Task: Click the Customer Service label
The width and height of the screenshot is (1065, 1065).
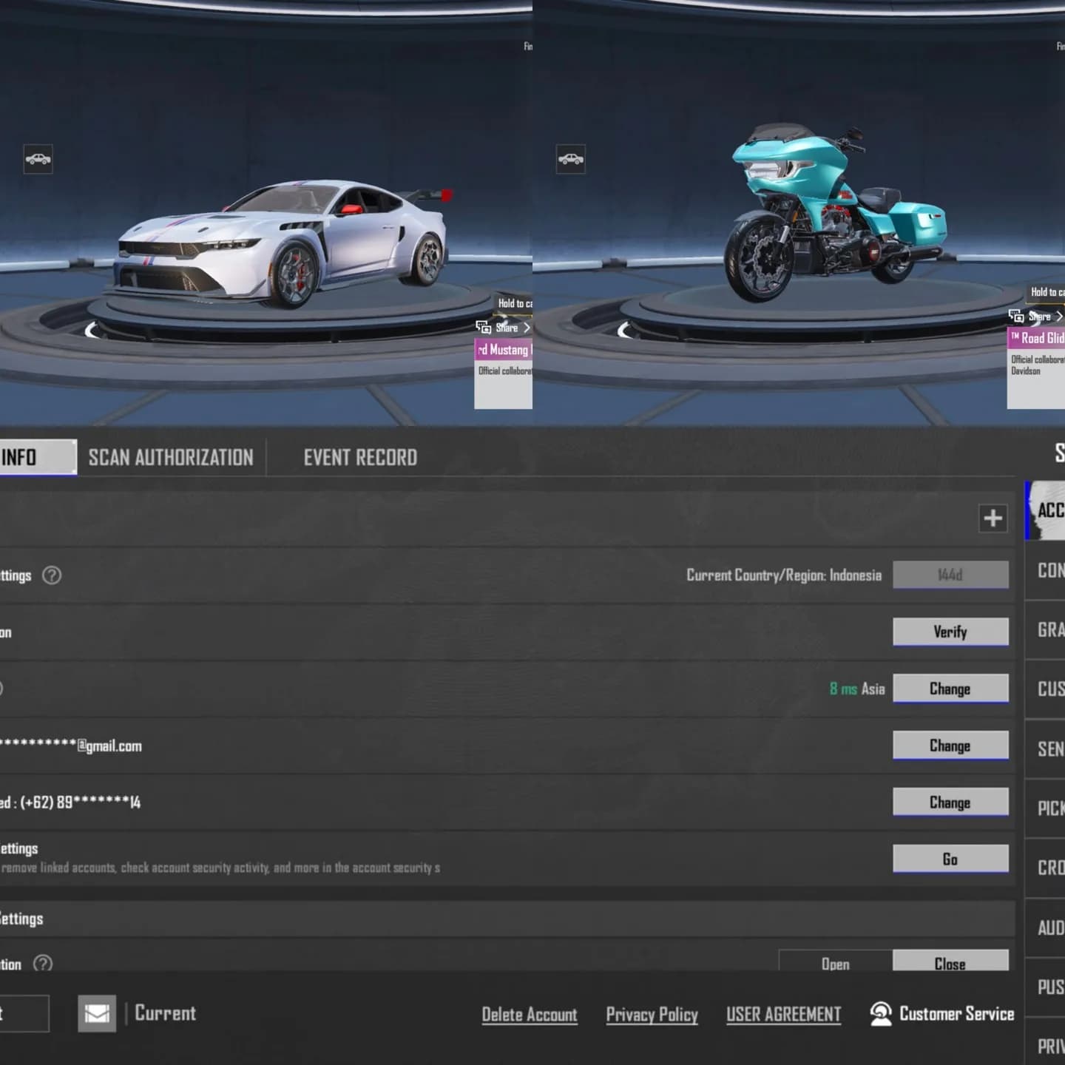Action: pos(956,1013)
